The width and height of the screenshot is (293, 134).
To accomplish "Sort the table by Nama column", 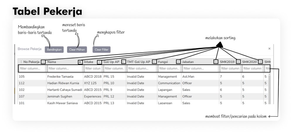I will 80,62.
